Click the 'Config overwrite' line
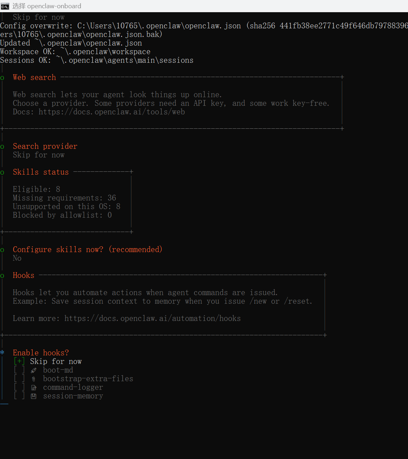The width and height of the screenshot is (408, 459). pyautogui.click(x=204, y=26)
